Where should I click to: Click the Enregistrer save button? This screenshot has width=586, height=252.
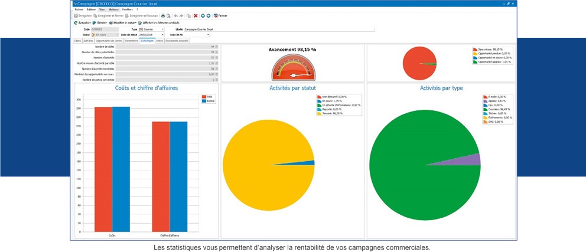pyautogui.click(x=83, y=16)
